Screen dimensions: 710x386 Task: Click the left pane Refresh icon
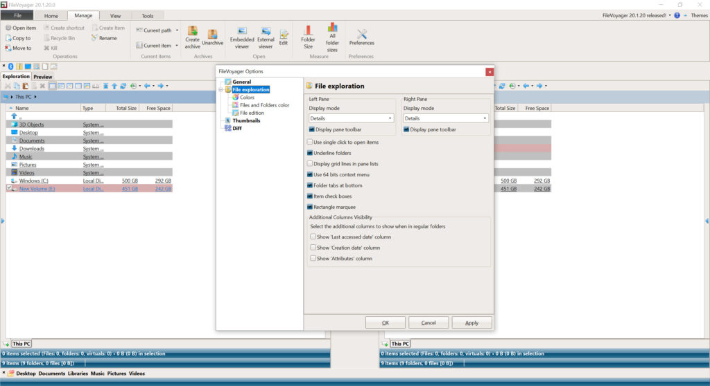(123, 86)
